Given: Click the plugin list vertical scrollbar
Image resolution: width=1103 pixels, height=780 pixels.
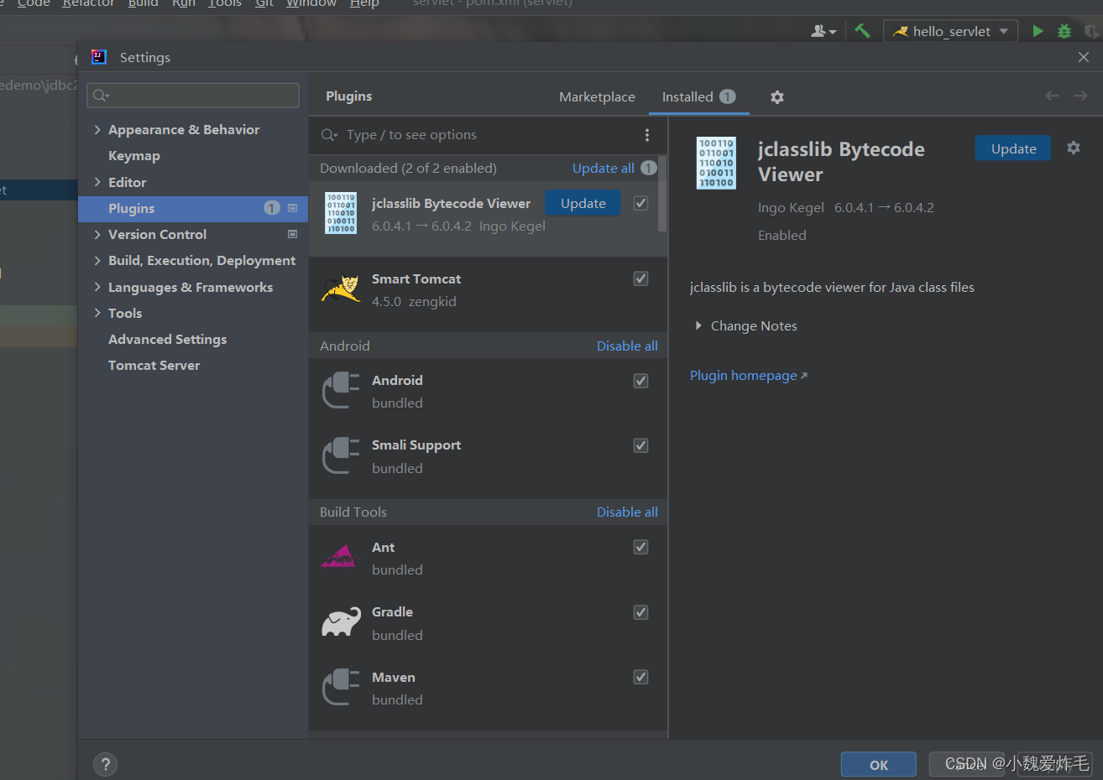Looking at the screenshot, I should click(x=662, y=194).
